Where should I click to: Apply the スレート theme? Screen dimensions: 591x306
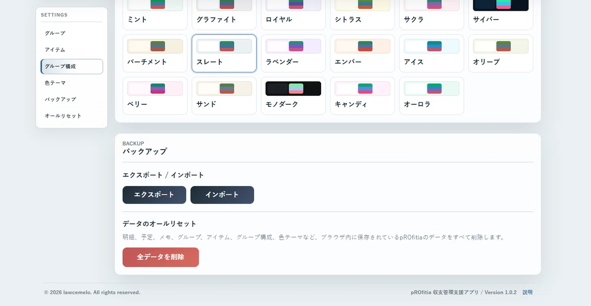pyautogui.click(x=224, y=54)
